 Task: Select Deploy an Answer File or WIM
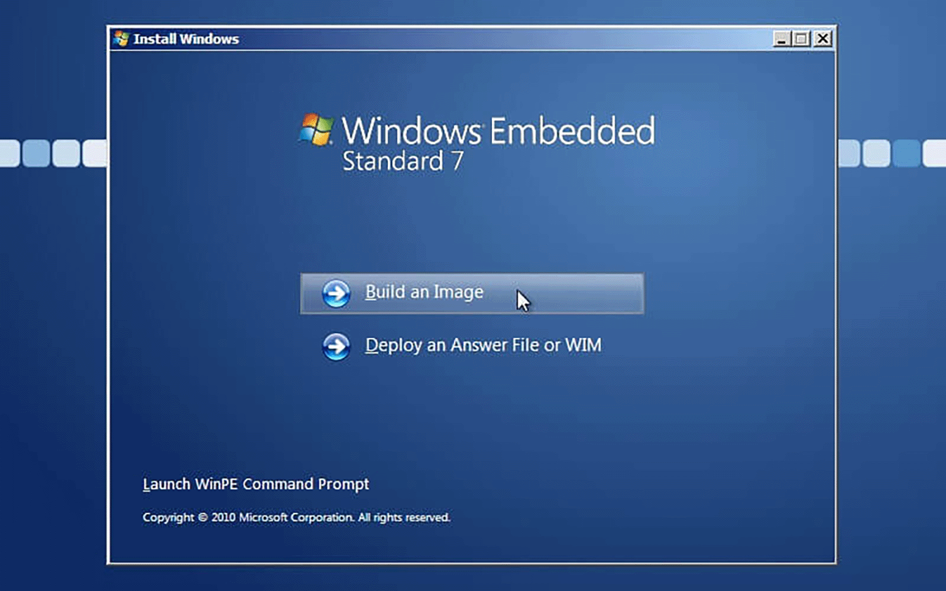pyautogui.click(x=483, y=345)
